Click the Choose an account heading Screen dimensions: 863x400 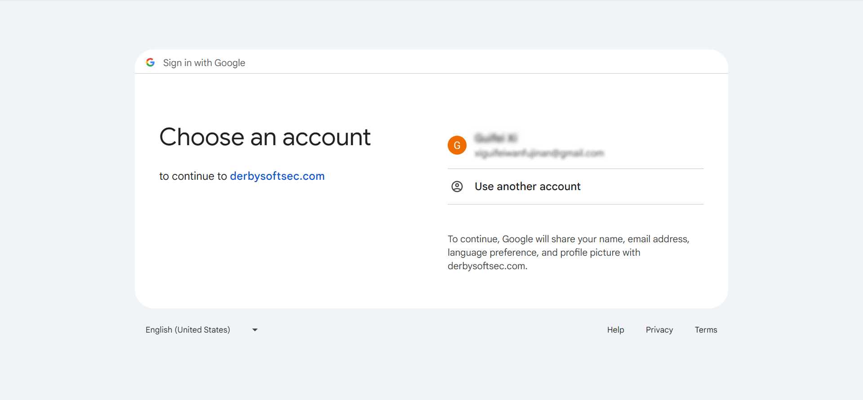(x=265, y=137)
